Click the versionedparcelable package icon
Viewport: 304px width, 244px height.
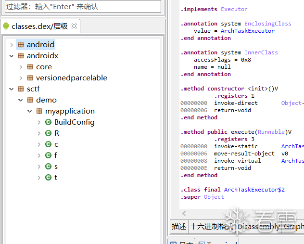tap(30, 78)
